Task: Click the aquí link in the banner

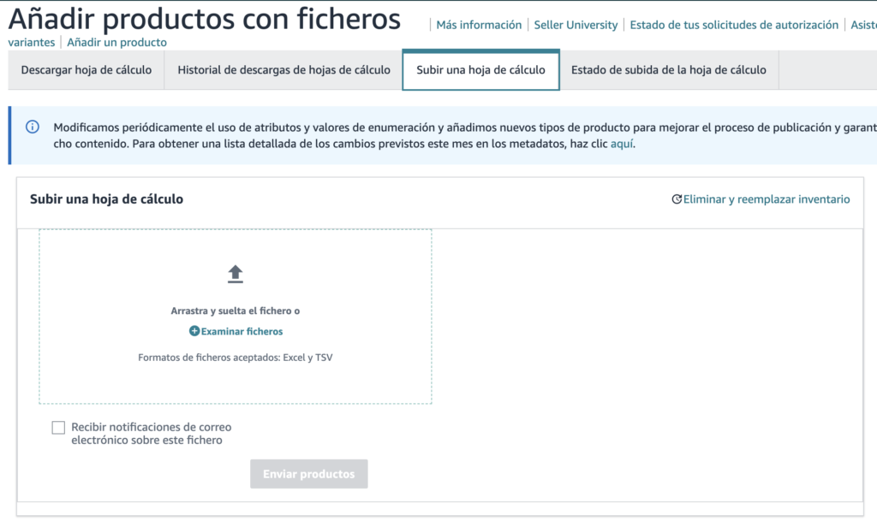Action: point(622,144)
